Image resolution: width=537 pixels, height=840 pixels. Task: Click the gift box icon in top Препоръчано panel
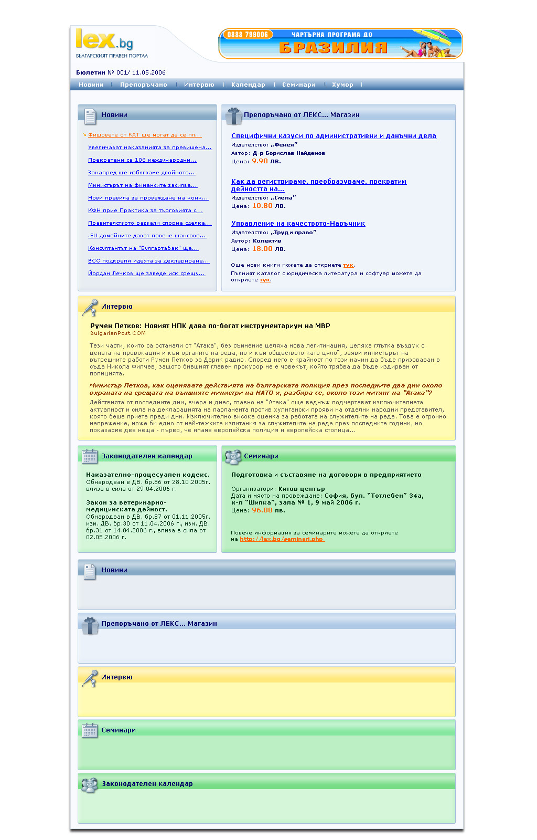tap(233, 115)
